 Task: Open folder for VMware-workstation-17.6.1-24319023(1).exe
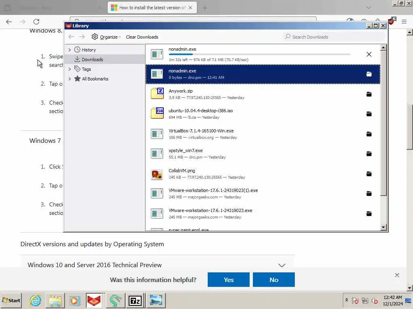pyautogui.click(x=369, y=194)
